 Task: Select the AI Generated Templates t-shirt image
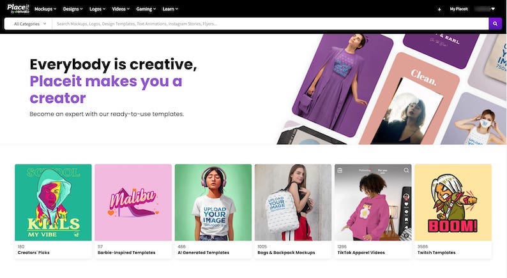click(x=213, y=201)
